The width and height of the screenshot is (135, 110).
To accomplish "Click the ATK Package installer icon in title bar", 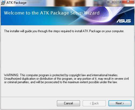I will tap(3, 3).
